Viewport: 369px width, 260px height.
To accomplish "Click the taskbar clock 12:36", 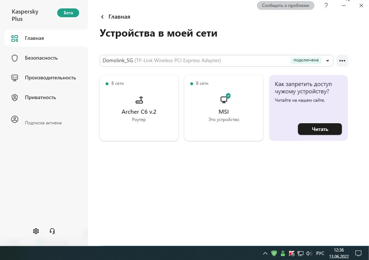I will [x=339, y=250].
